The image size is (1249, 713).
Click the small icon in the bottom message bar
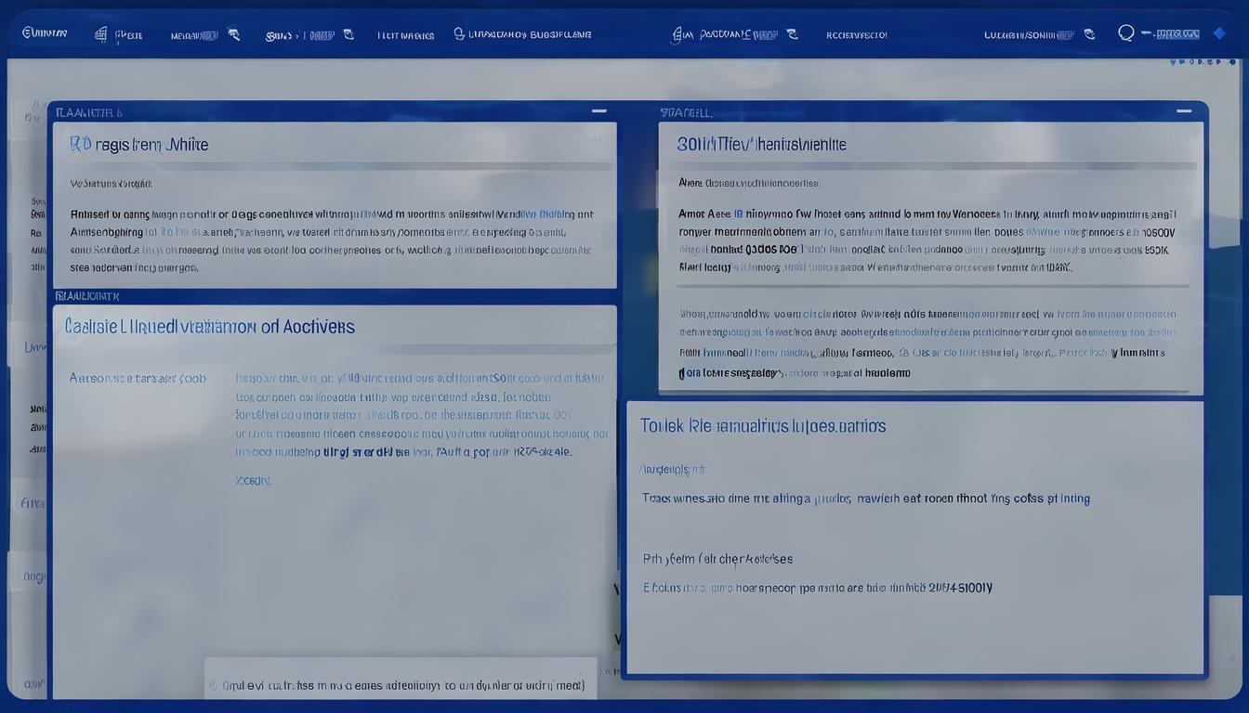(x=214, y=685)
